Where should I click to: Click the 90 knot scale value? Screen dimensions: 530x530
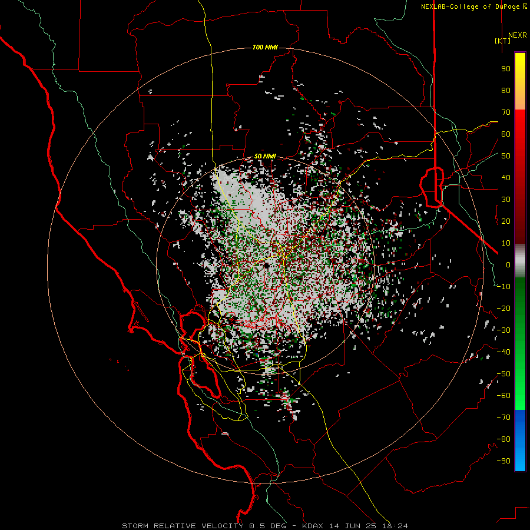506,69
